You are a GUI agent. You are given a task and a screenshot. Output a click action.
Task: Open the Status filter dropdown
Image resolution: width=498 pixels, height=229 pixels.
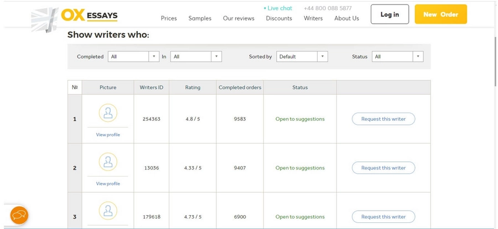click(x=398, y=57)
